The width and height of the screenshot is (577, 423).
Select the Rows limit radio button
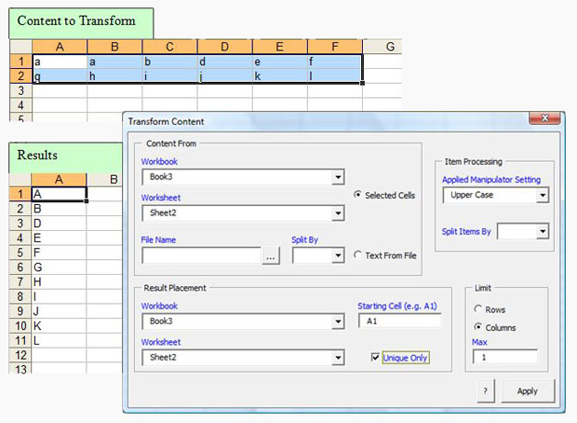[479, 309]
